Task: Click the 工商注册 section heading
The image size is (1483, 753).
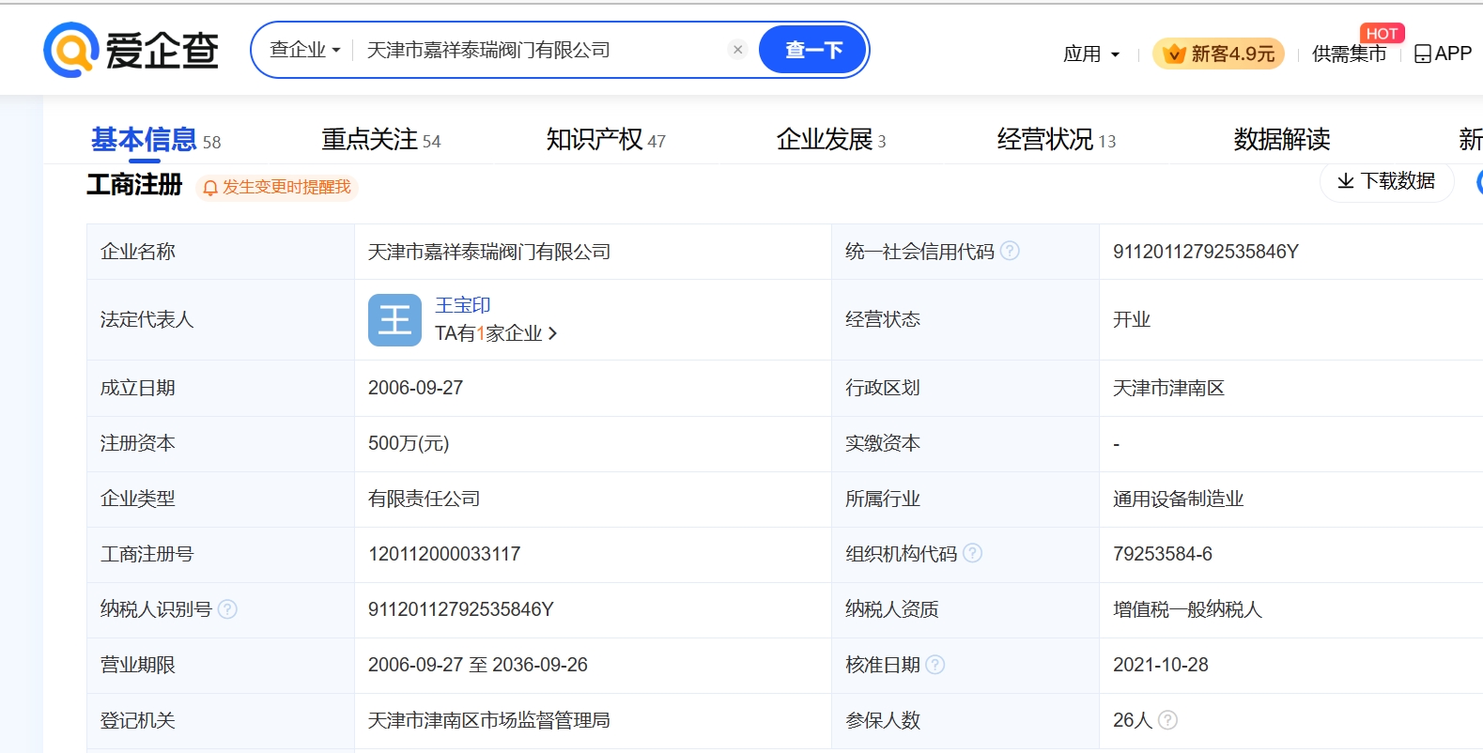Action: 134,185
